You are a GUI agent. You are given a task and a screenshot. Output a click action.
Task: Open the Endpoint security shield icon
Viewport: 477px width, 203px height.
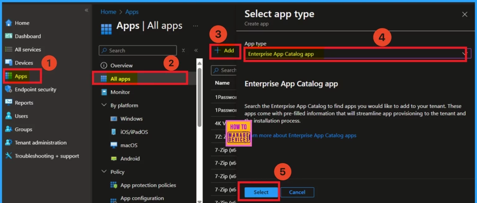coord(9,89)
